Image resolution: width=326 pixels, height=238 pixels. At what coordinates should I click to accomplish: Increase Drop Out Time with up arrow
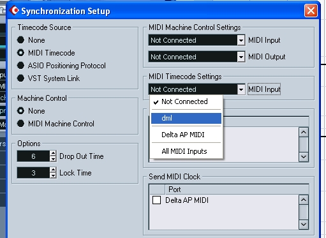point(53,153)
